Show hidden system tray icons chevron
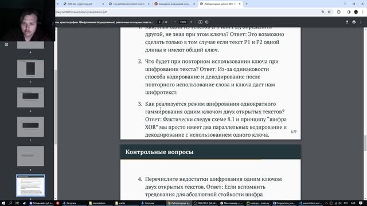 (x=326, y=203)
